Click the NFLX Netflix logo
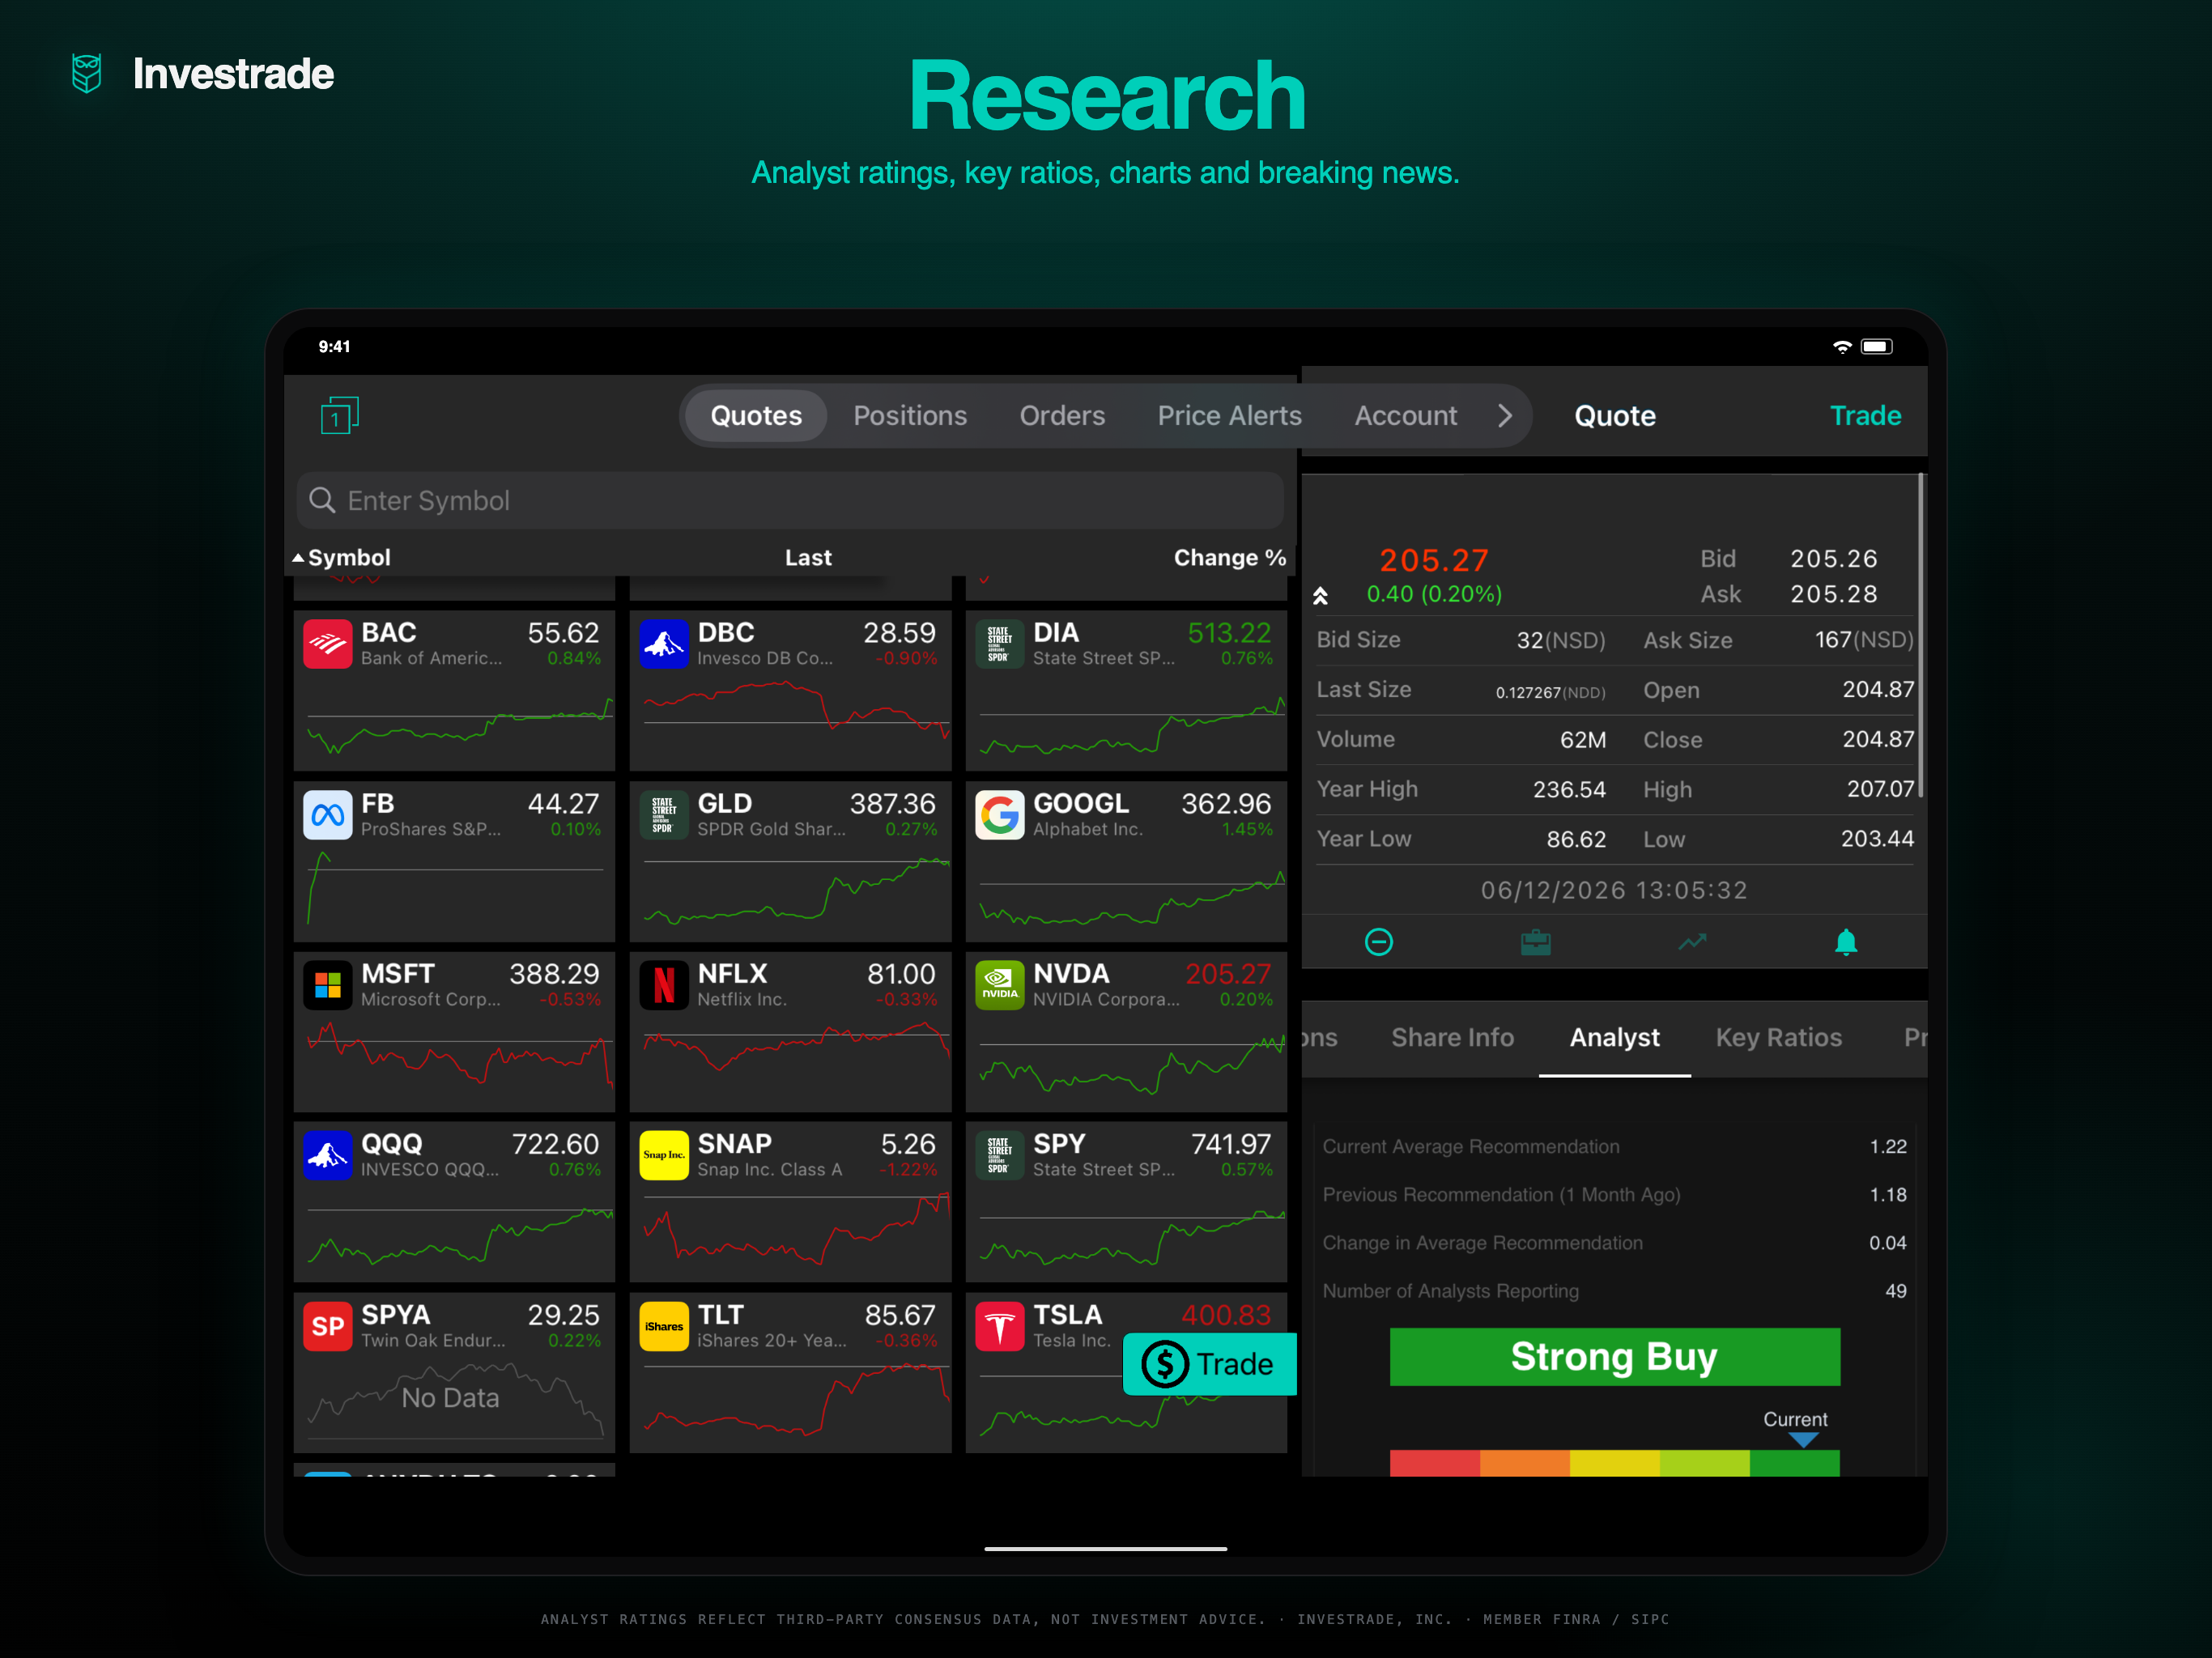 pyautogui.click(x=664, y=985)
